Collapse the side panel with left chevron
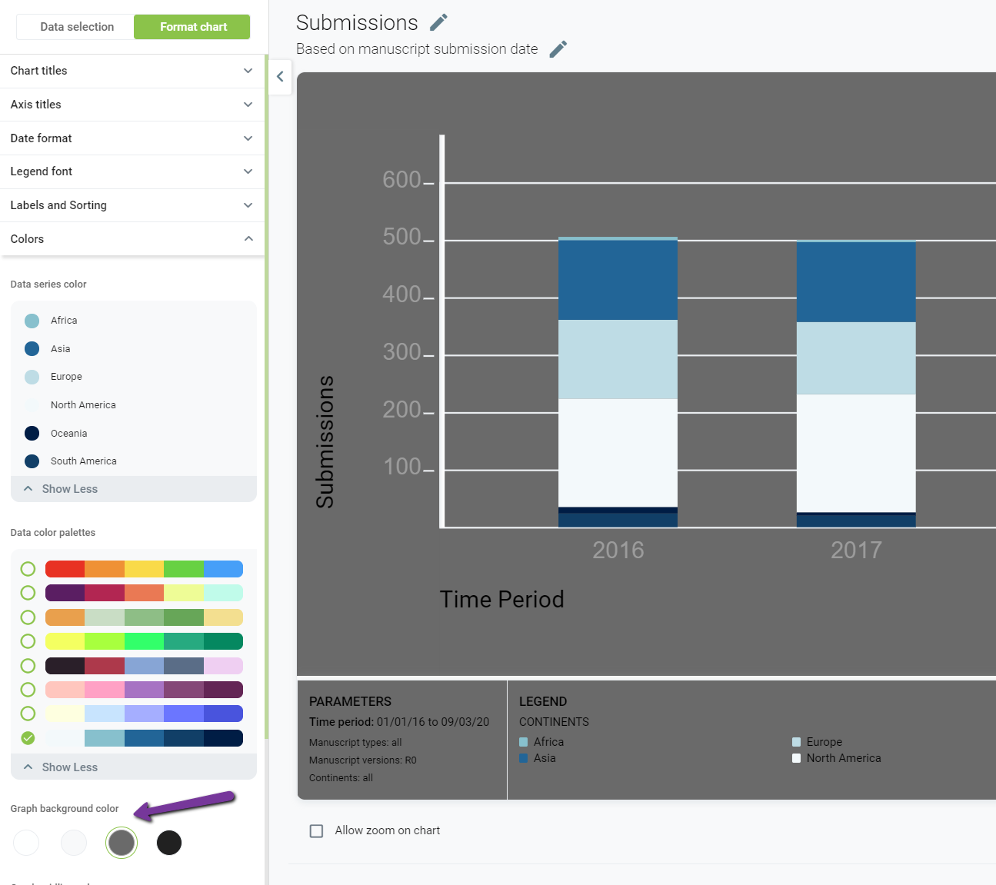 (280, 76)
